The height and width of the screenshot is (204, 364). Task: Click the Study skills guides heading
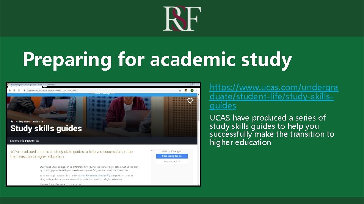[46, 128]
